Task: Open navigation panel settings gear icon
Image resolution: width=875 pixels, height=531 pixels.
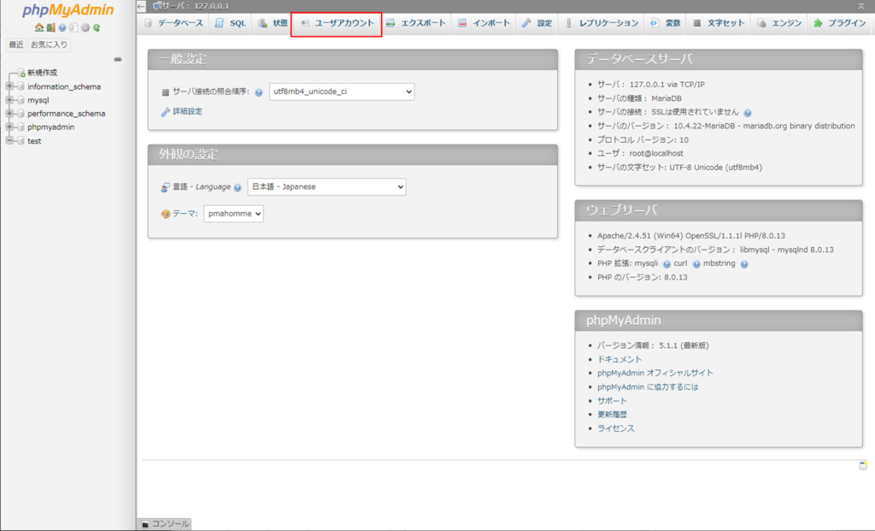Action: tap(85, 27)
